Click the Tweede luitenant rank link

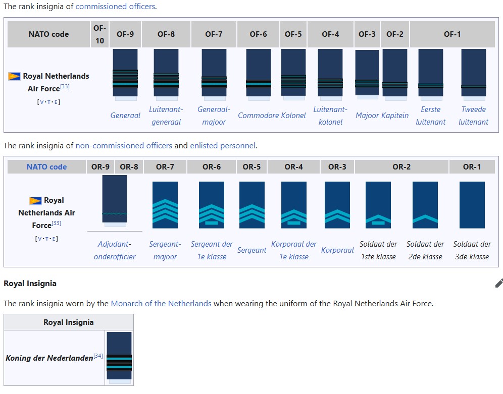tap(474, 116)
